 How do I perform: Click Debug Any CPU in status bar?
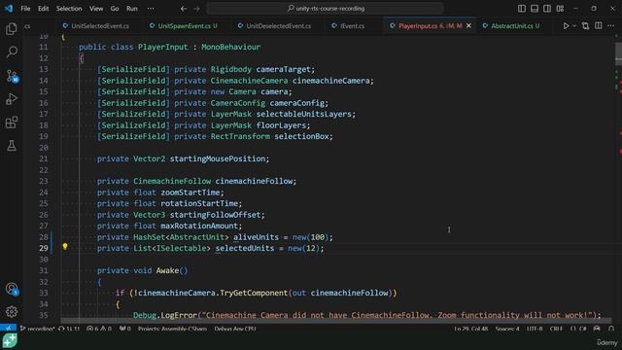[x=235, y=329]
